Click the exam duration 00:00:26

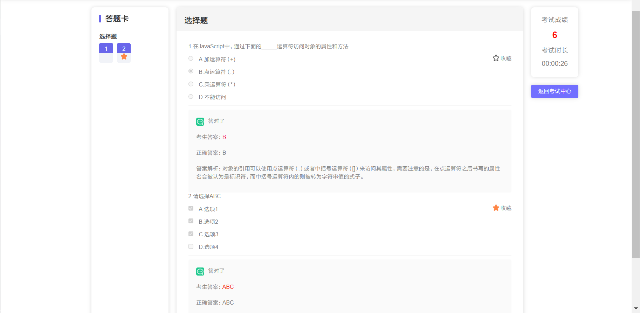pos(555,63)
